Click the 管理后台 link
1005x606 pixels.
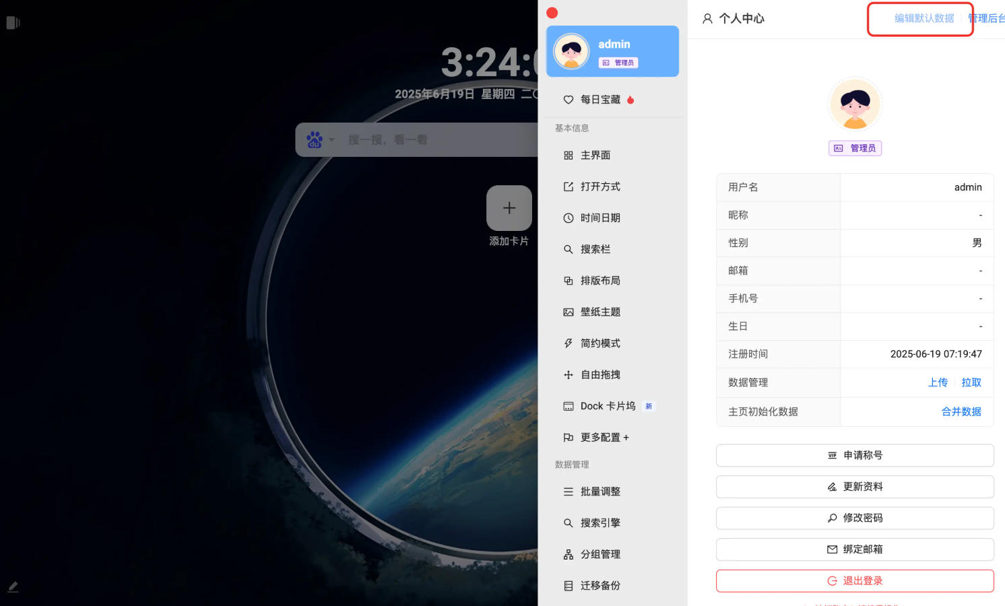tap(987, 18)
